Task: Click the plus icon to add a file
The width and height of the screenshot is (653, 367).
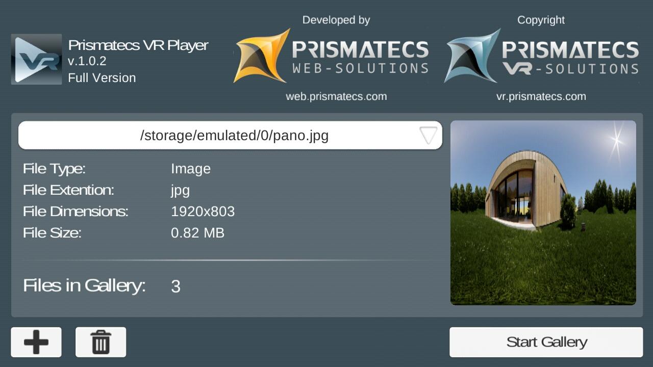Action: click(36, 342)
